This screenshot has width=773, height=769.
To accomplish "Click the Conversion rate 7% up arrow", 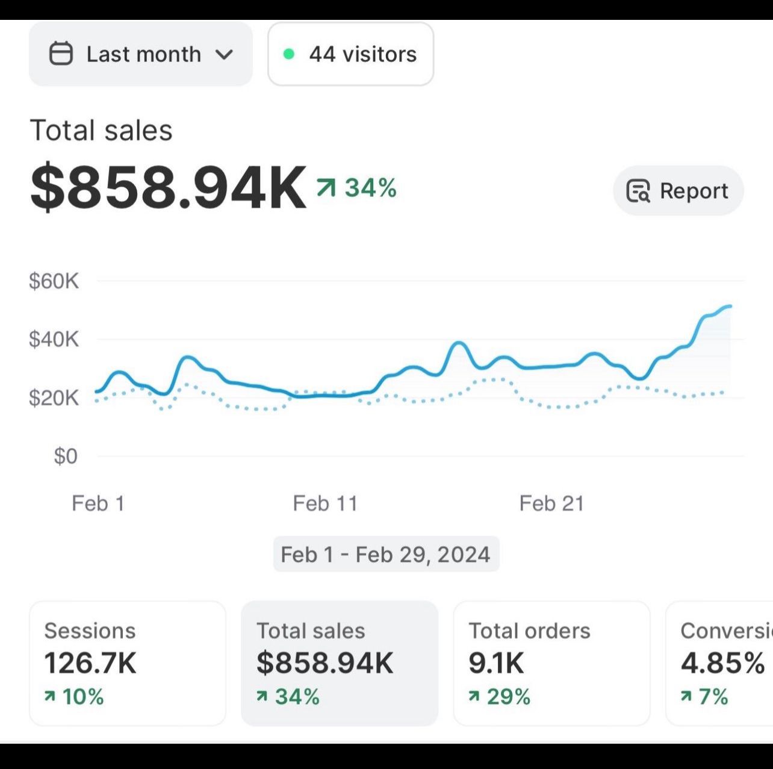I will pyautogui.click(x=686, y=697).
